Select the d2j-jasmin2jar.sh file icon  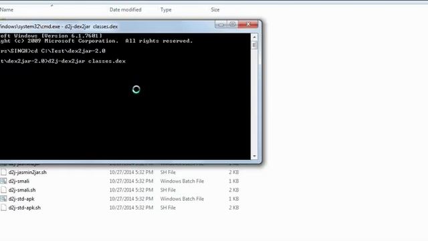coord(3,172)
